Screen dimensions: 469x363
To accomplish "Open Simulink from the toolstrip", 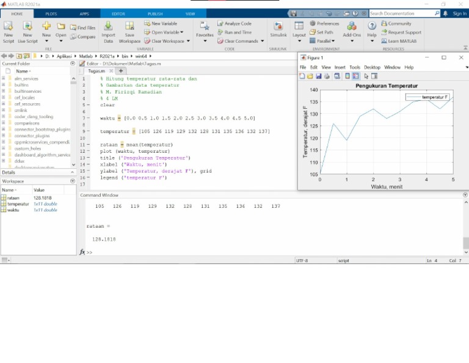I will [278, 26].
